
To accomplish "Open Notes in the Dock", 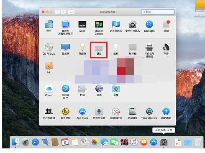I will [x=74, y=142].
